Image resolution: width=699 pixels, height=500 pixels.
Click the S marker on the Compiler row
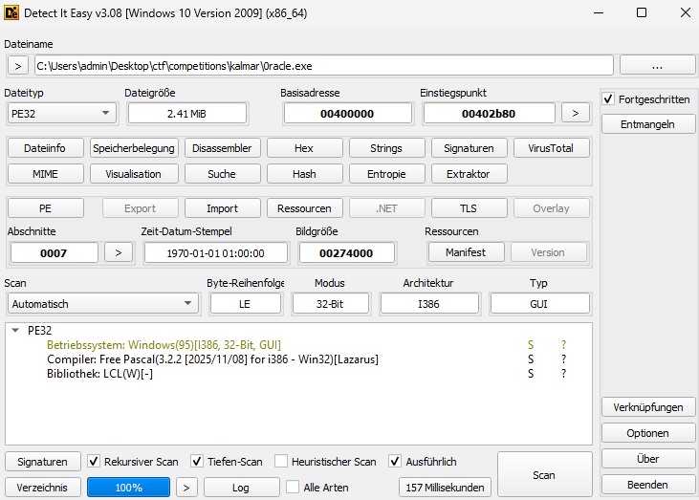click(531, 359)
